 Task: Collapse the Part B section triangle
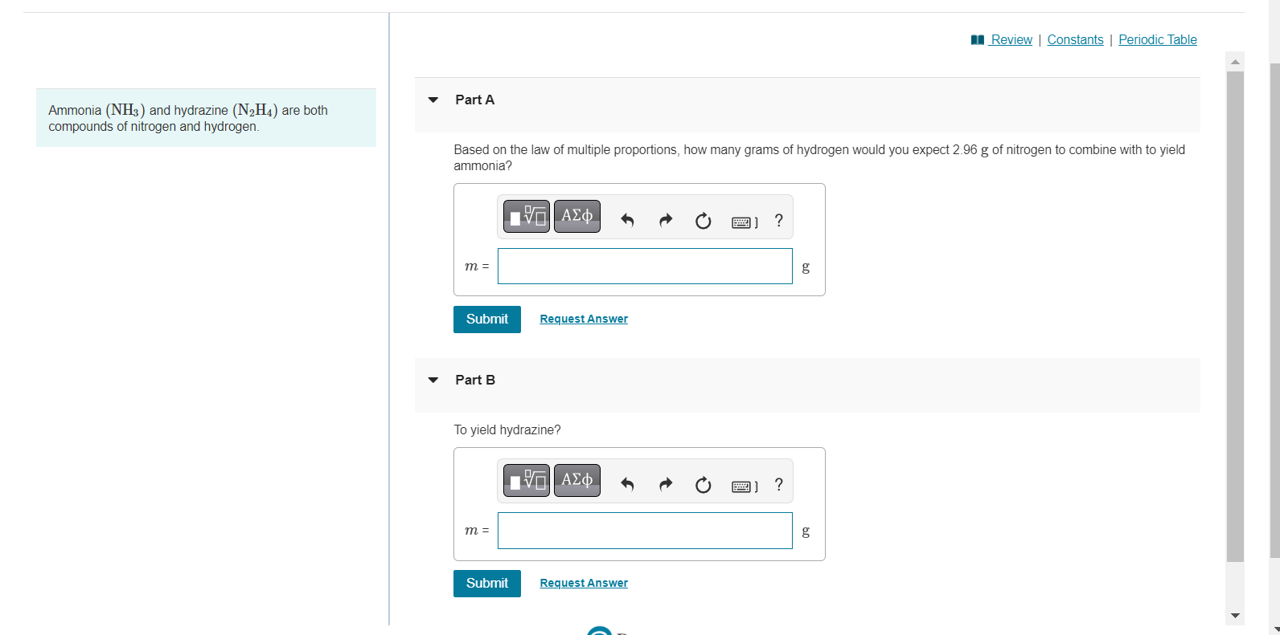tap(433, 381)
